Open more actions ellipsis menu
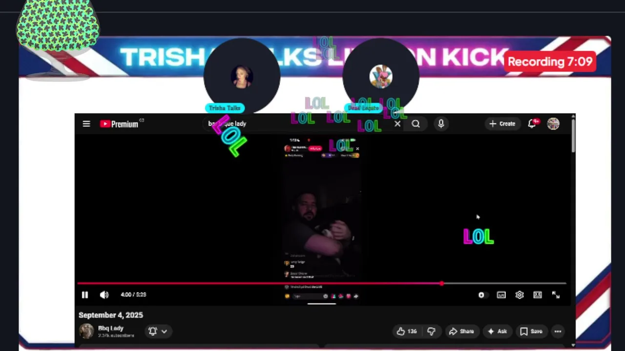Image resolution: width=625 pixels, height=351 pixels. pos(558,331)
